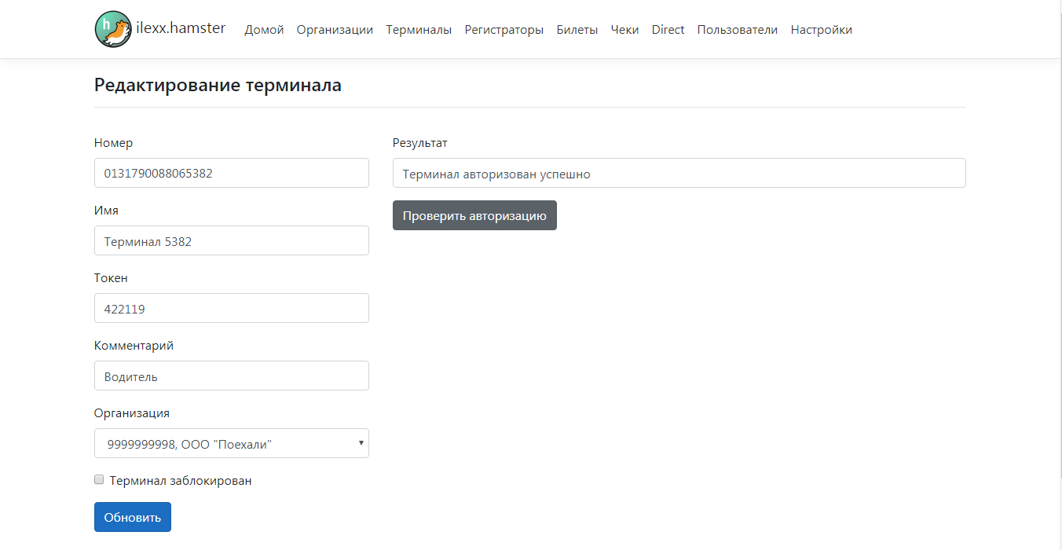
Task: Click the ilexx.hamster logo icon
Action: click(113, 29)
